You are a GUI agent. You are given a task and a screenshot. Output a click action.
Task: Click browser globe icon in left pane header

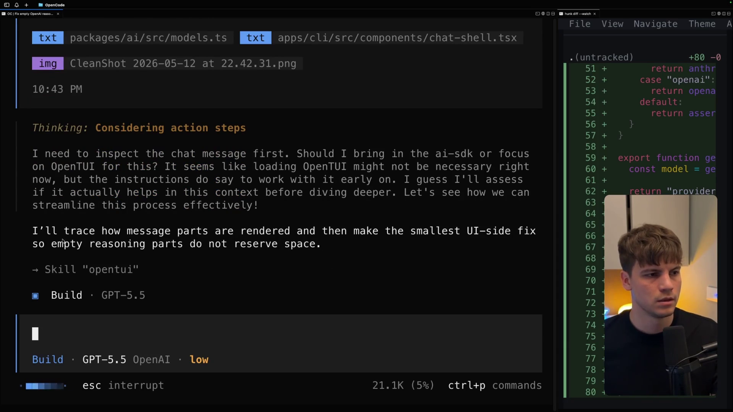pos(543,14)
